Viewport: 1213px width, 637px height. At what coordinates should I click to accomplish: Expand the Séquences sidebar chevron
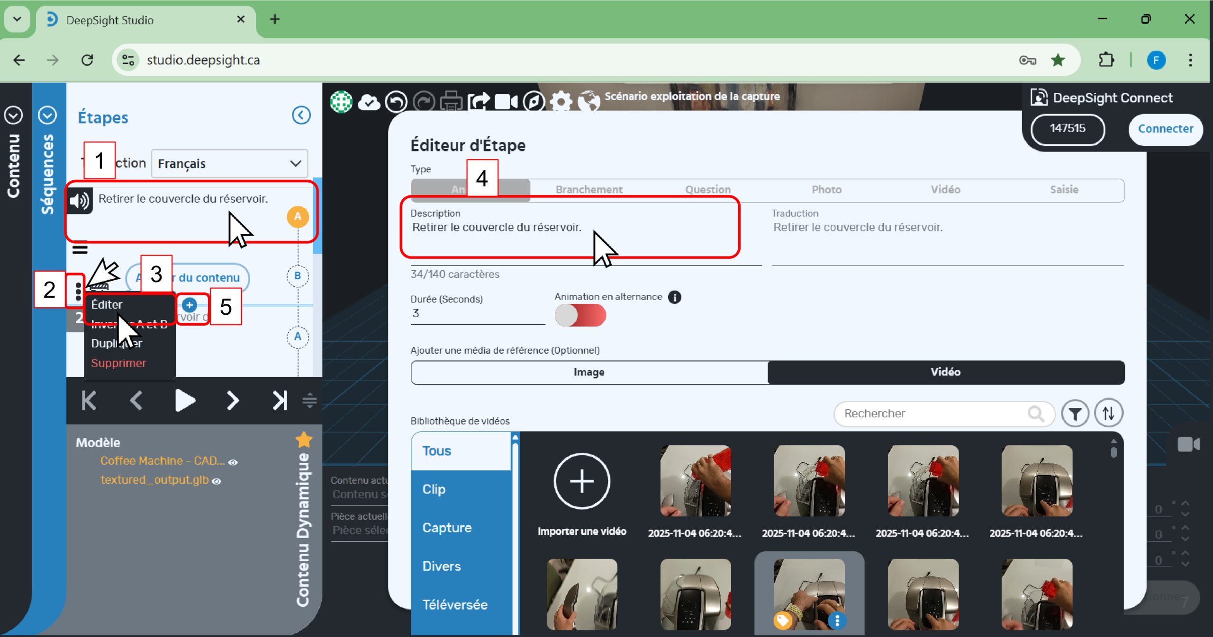tap(47, 115)
